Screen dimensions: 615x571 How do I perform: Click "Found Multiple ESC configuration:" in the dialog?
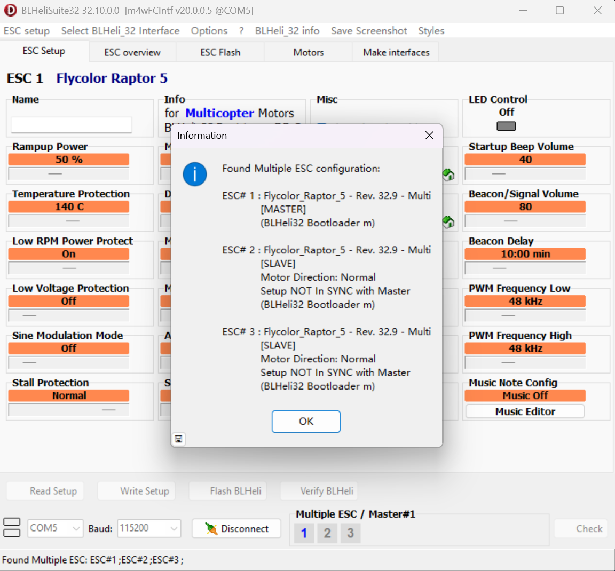click(301, 169)
